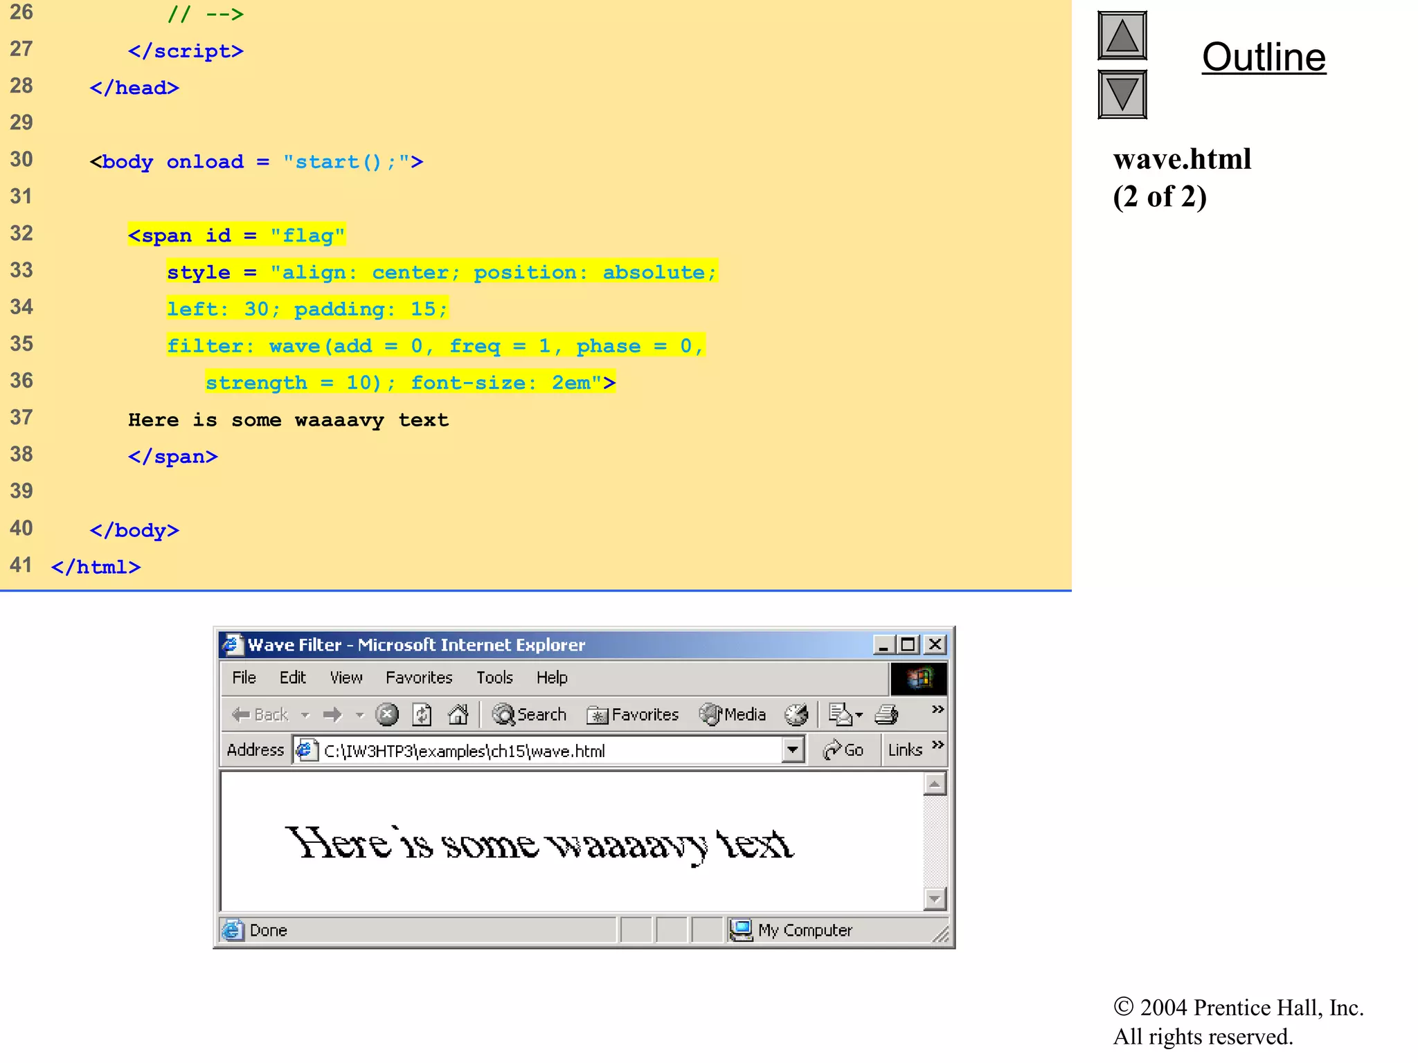Image resolution: width=1418 pixels, height=1063 pixels.
Task: Open the address bar dropdown
Action: coord(793,750)
